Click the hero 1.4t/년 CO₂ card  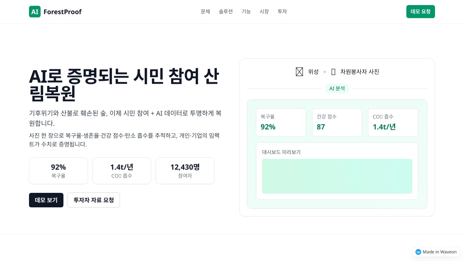coord(122,171)
